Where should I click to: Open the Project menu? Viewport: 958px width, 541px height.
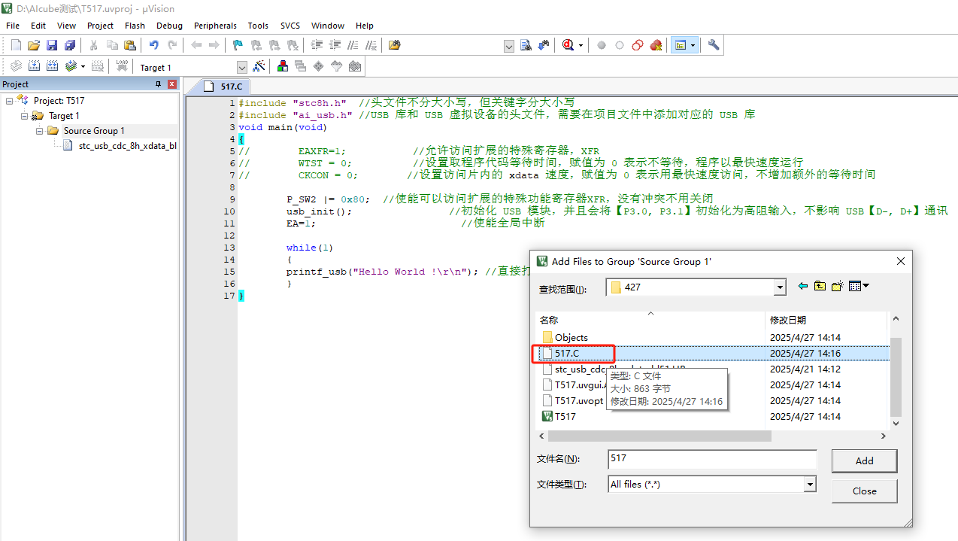100,25
